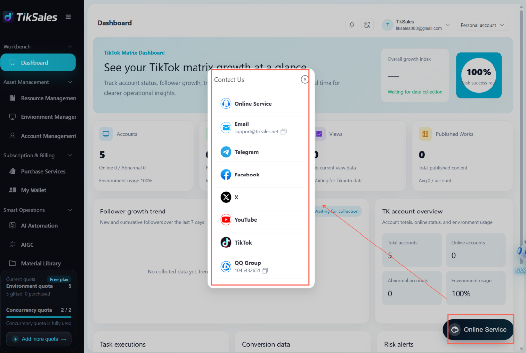Toggle the sidebar hamburger menu
Viewport: 526px width, 353px height.
tap(68, 17)
